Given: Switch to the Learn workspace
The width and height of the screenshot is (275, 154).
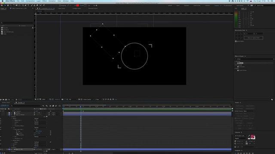Looking at the screenshot, I should (x=178, y=6).
